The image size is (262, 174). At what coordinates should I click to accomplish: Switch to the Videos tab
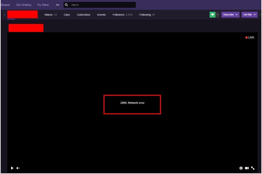click(x=50, y=15)
